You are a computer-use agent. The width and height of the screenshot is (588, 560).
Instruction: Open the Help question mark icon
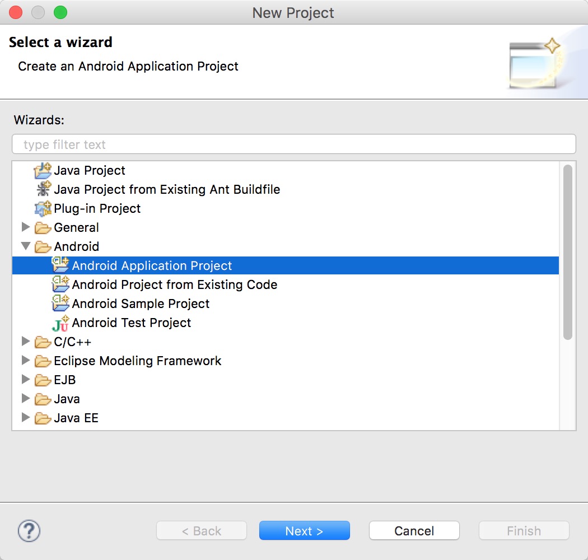(29, 530)
